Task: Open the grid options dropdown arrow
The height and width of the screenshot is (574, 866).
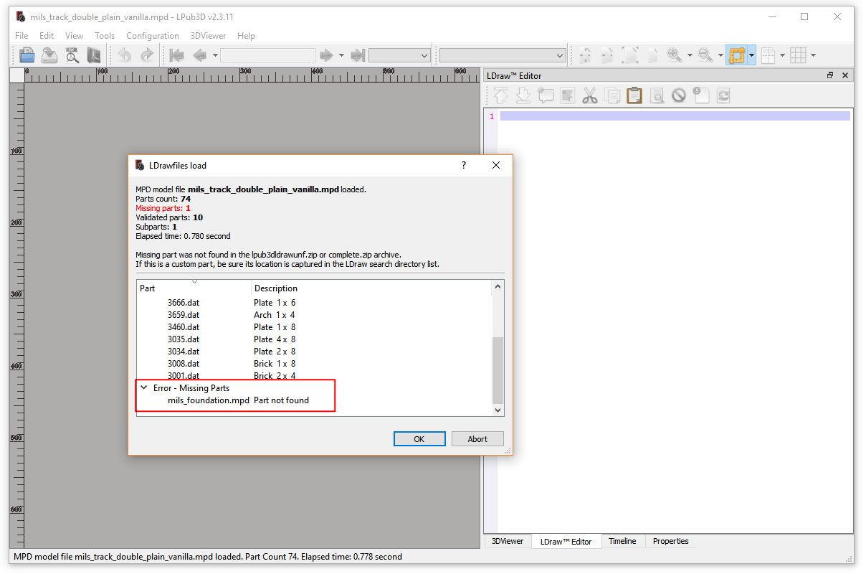Action: (813, 55)
